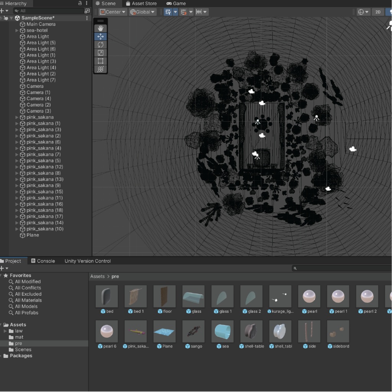
Task: Click the Assets breadcrumb in Project panel
Action: [x=97, y=276]
